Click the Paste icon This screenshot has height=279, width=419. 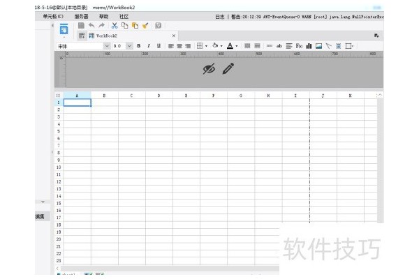tap(135, 26)
